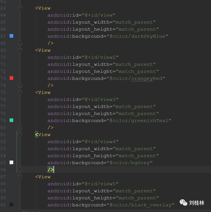Click the black_overlay gutter color swatch
Image resolution: width=211 pixels, height=212 pixels.
11,205
